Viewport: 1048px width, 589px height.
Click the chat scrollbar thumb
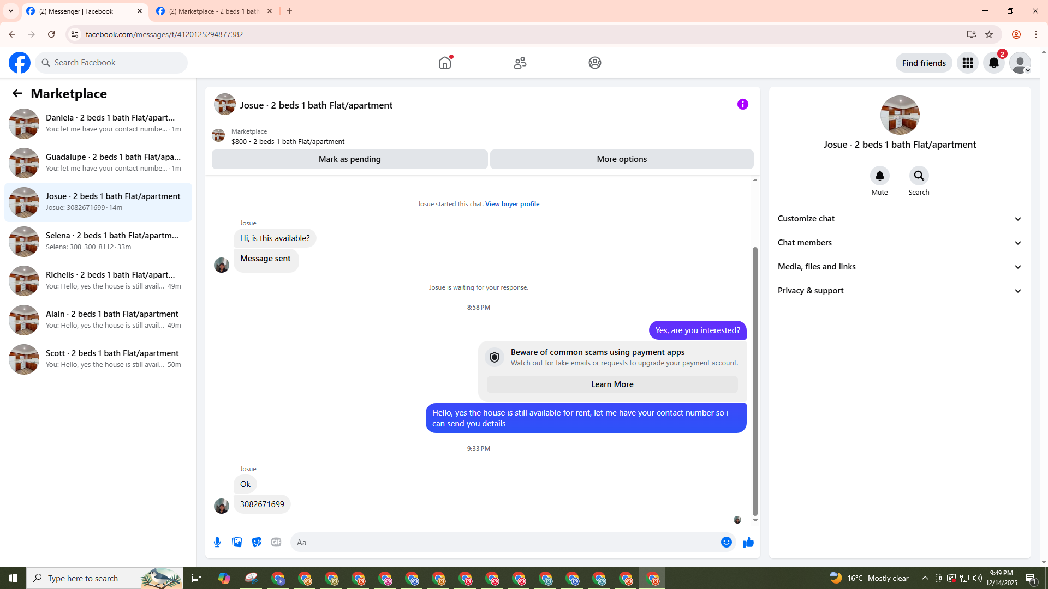click(755, 382)
